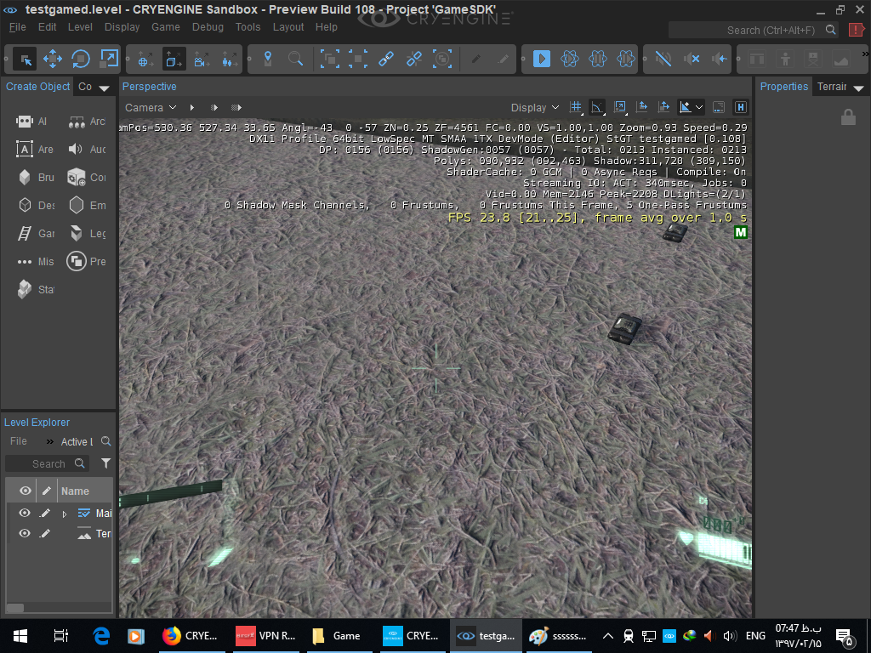Open the dropdown arrow next to the terrain snap icon
Image resolution: width=871 pixels, height=653 pixels.
[x=699, y=107]
